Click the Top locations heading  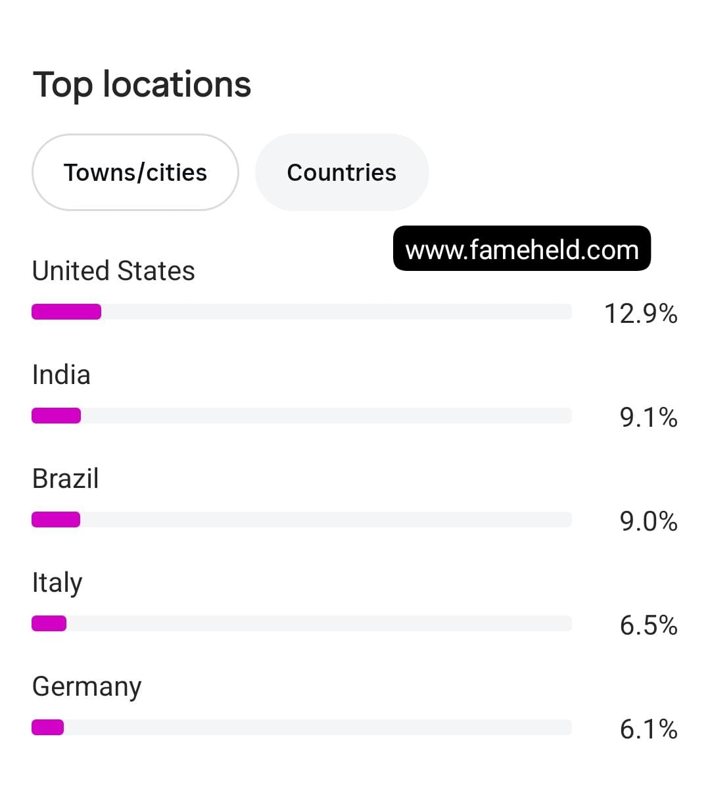coord(142,85)
